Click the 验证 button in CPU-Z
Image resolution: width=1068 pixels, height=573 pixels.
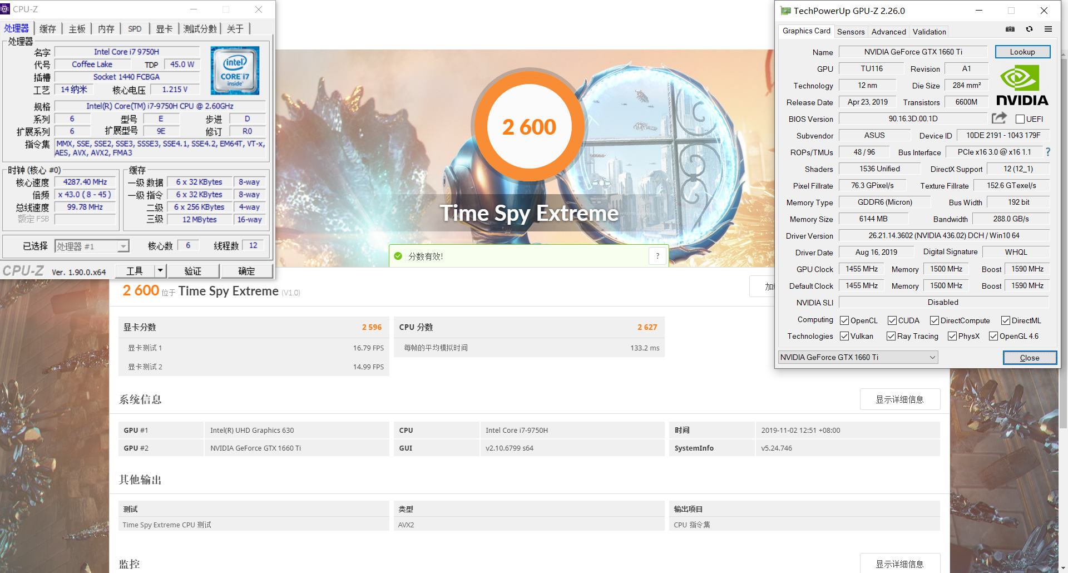pos(193,271)
